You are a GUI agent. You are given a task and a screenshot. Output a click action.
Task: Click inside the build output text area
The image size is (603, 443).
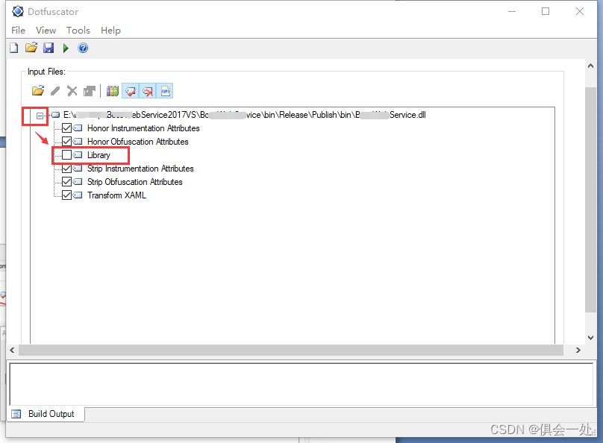301,384
